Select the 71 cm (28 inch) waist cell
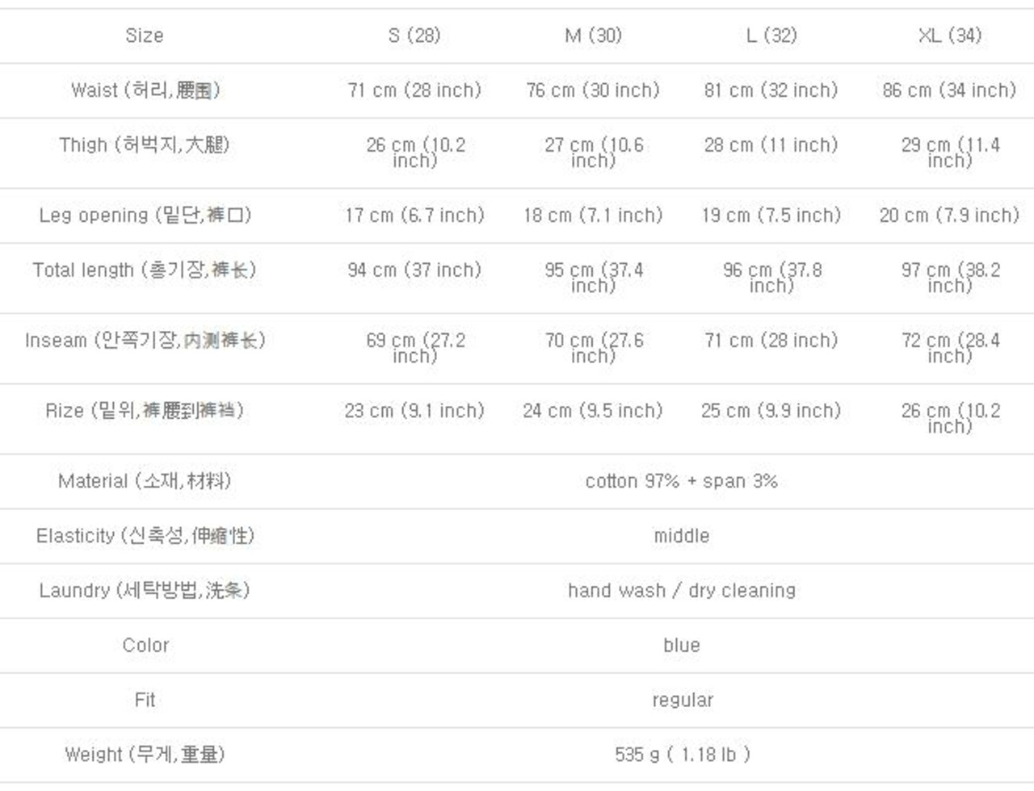 click(x=414, y=90)
